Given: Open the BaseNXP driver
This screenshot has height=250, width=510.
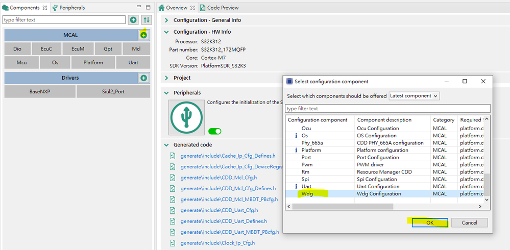Looking at the screenshot, I should [40, 92].
